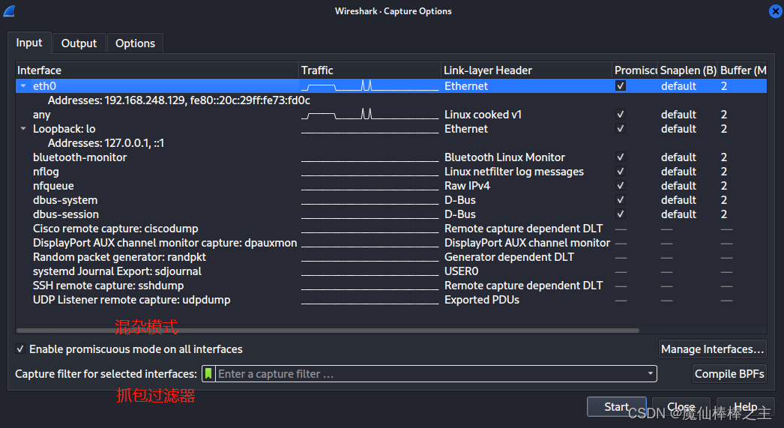This screenshot has height=428, width=784.
Task: Select the nflog interface
Action: 46,172
